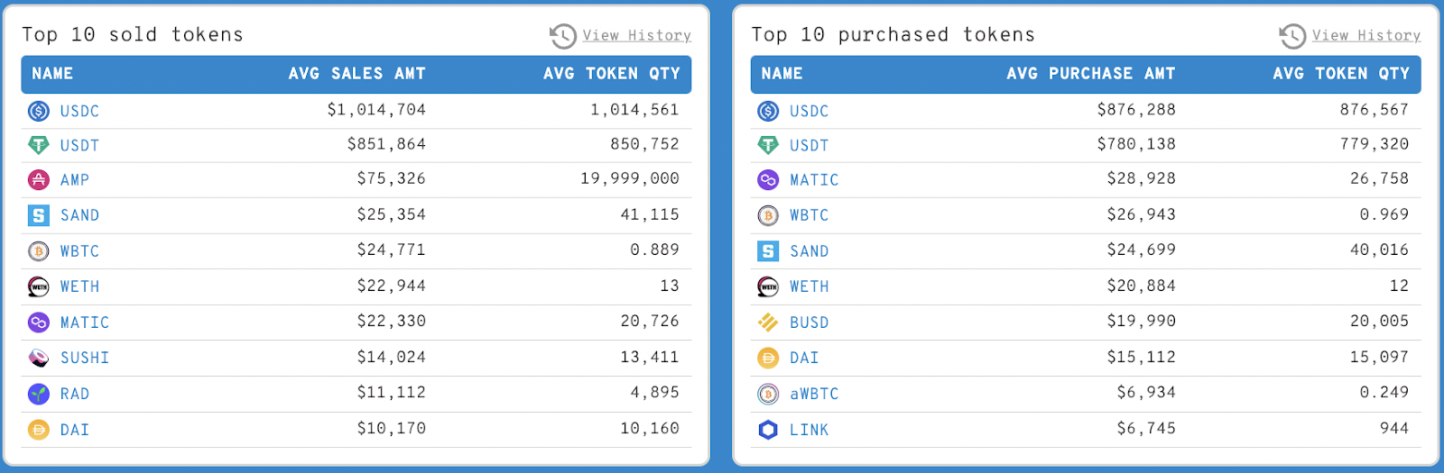Image resolution: width=1444 pixels, height=473 pixels.
Task: Open the DAI link in purchased tokens
Action: click(804, 358)
